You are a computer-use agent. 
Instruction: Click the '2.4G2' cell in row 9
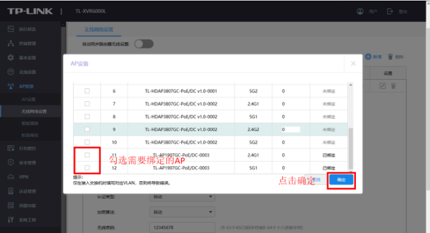pos(253,129)
